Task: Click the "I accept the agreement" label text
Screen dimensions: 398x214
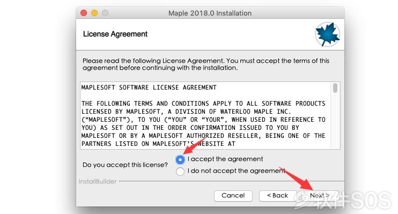Action: tap(225, 159)
